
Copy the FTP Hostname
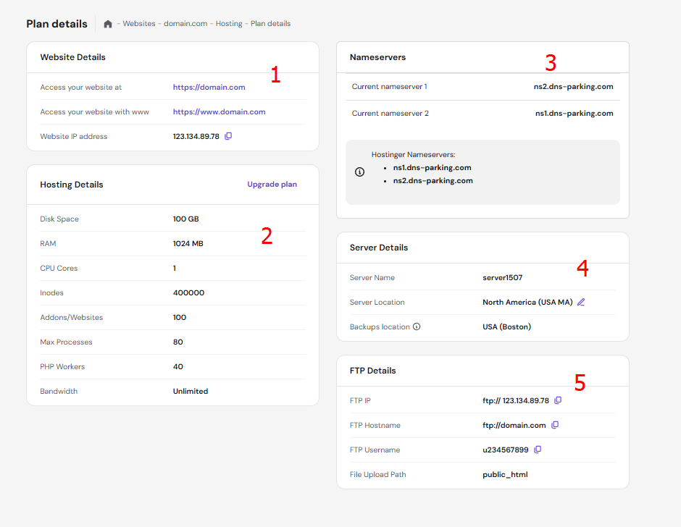[555, 425]
